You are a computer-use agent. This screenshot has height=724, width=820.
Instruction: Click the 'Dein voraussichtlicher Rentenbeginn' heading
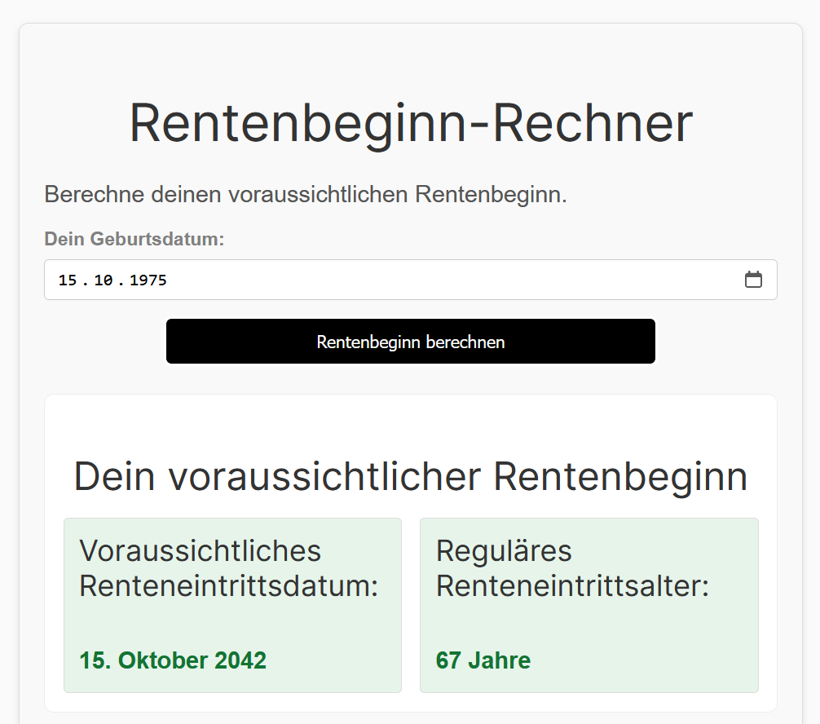pos(411,477)
